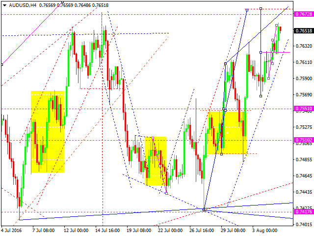Viewport: 314px width, 236px height.
Task: Click the black 0.76518 current price label on the price axis
Action: pos(304,30)
